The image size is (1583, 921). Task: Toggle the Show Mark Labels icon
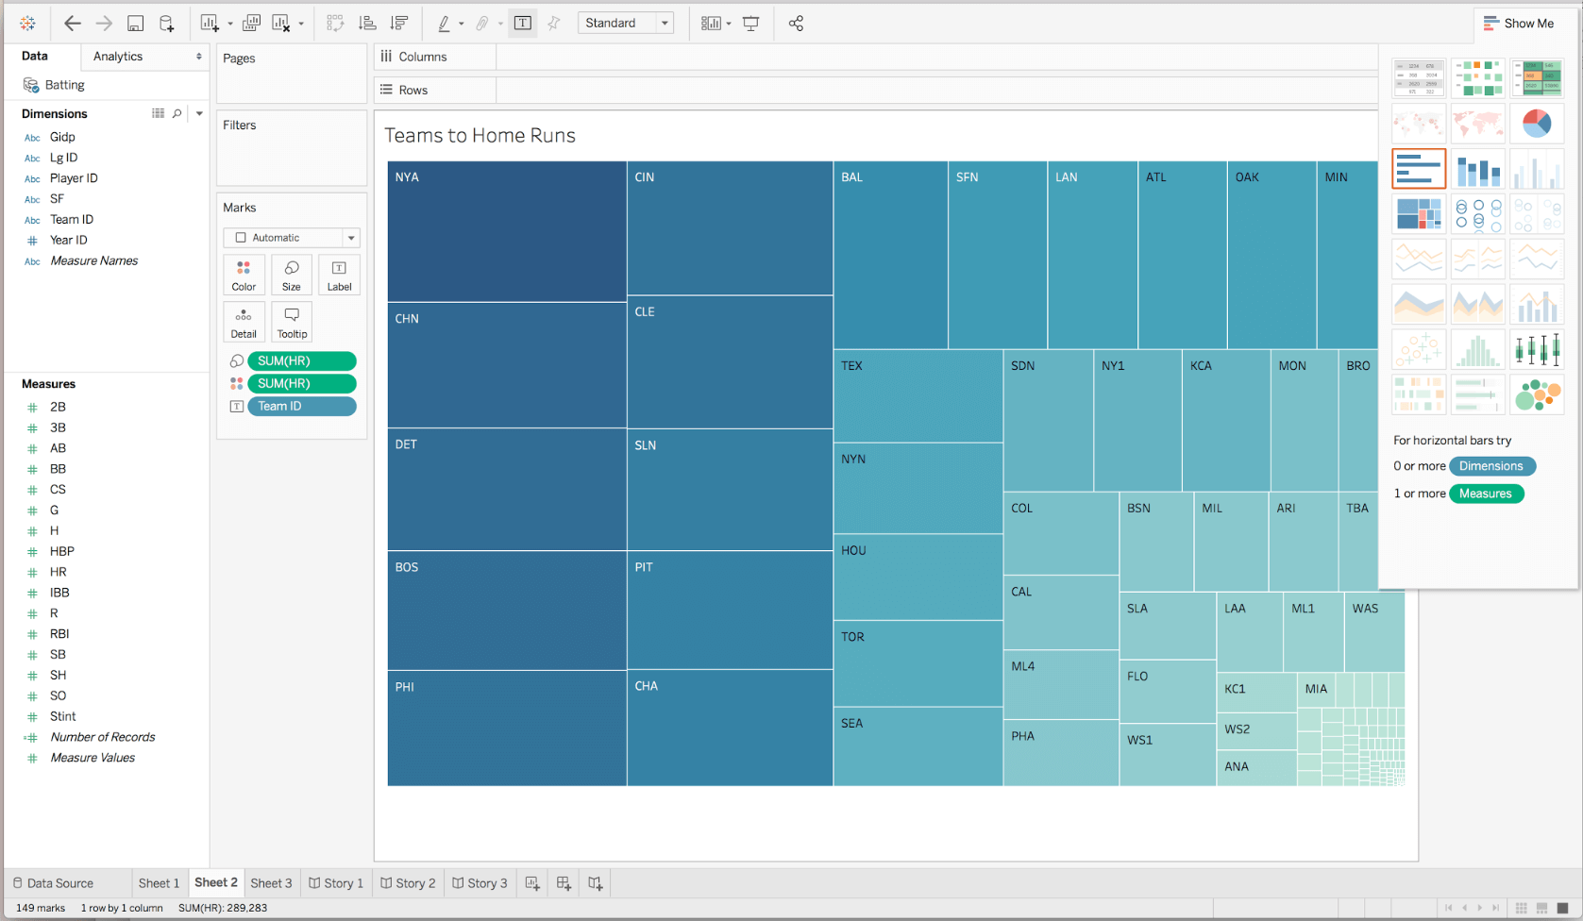523,23
